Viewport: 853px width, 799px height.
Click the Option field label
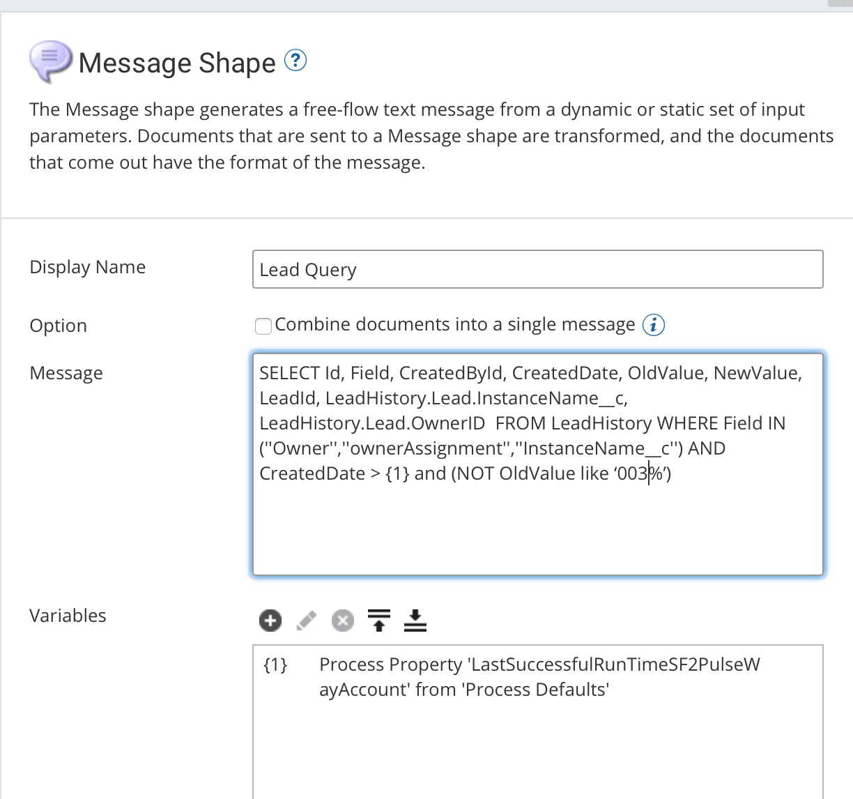pos(59,326)
